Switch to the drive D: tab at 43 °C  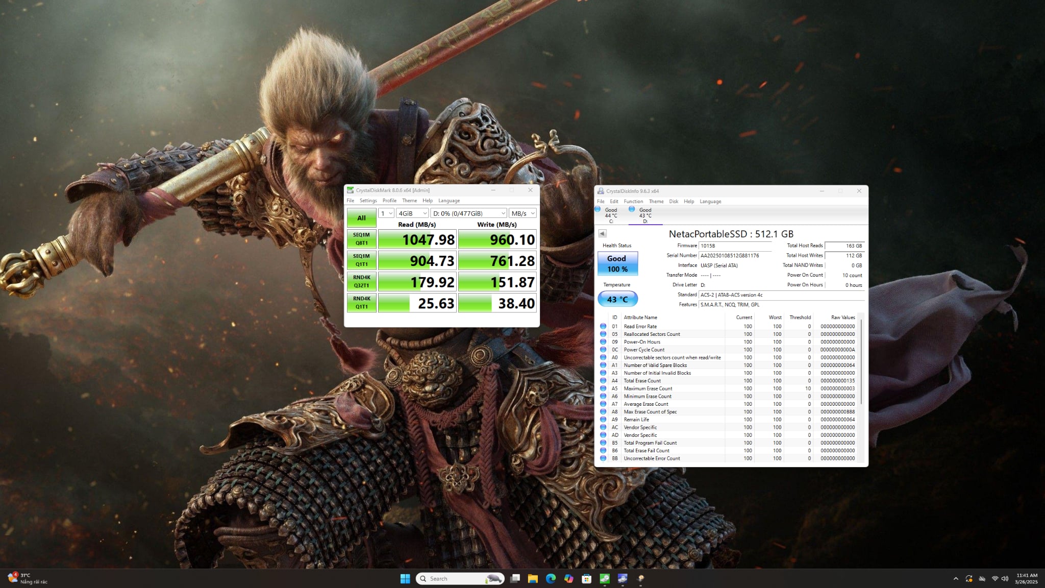coord(645,215)
